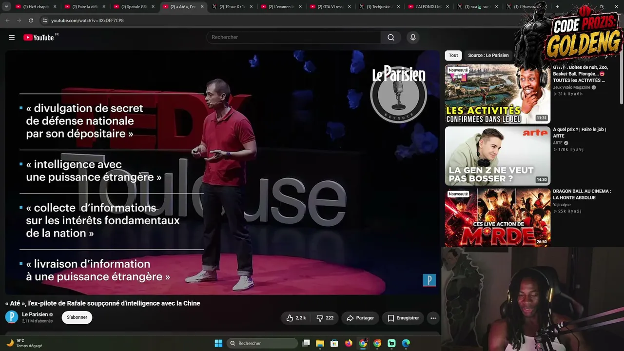Open the weather widget showing 16°C
The height and width of the screenshot is (351, 624).
[x=23, y=343]
